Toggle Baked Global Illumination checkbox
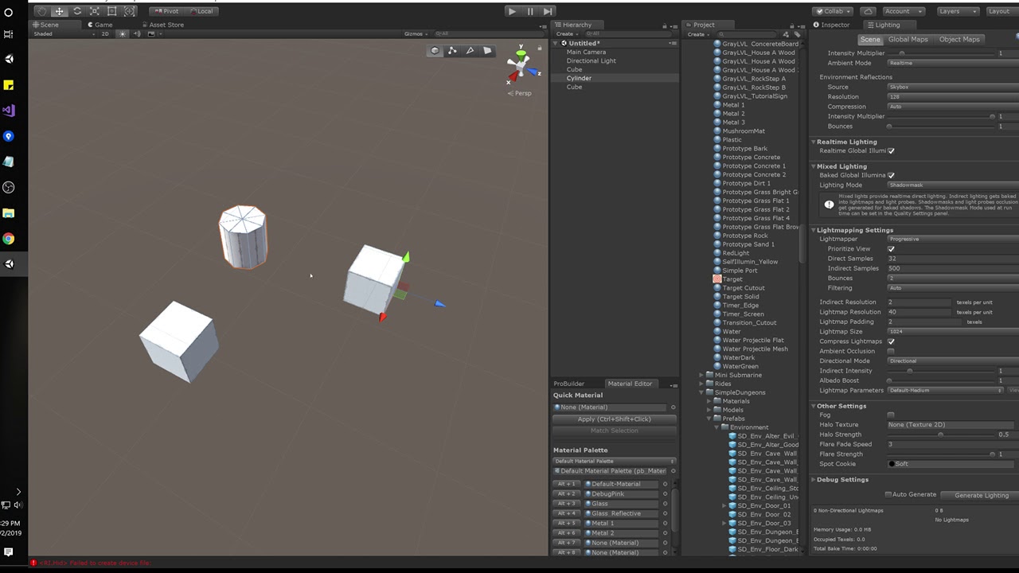 tap(891, 175)
